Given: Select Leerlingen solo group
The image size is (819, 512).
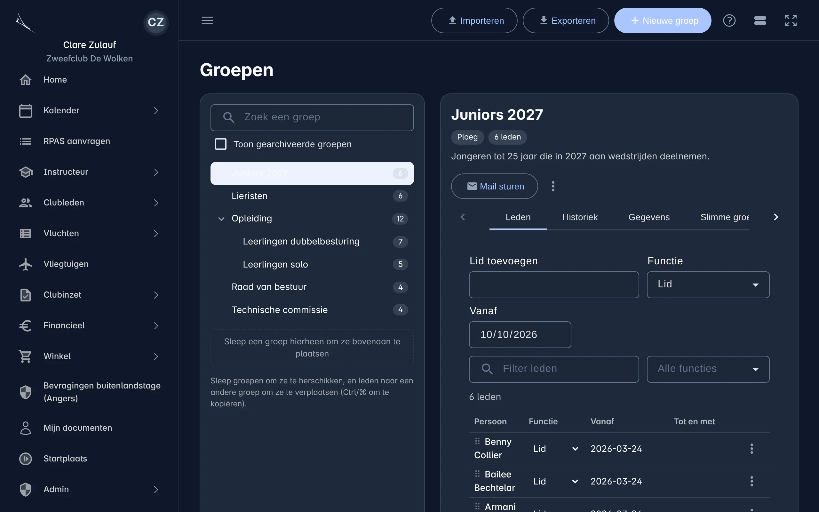Looking at the screenshot, I should click(312, 264).
